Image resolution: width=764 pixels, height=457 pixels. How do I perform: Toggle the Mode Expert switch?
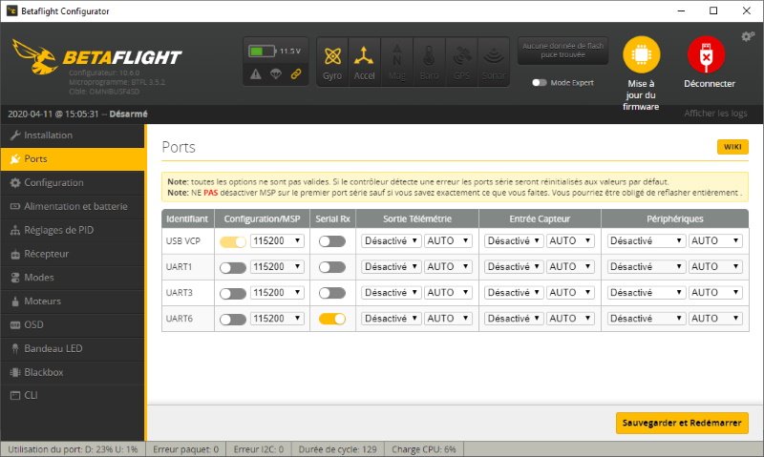point(541,83)
